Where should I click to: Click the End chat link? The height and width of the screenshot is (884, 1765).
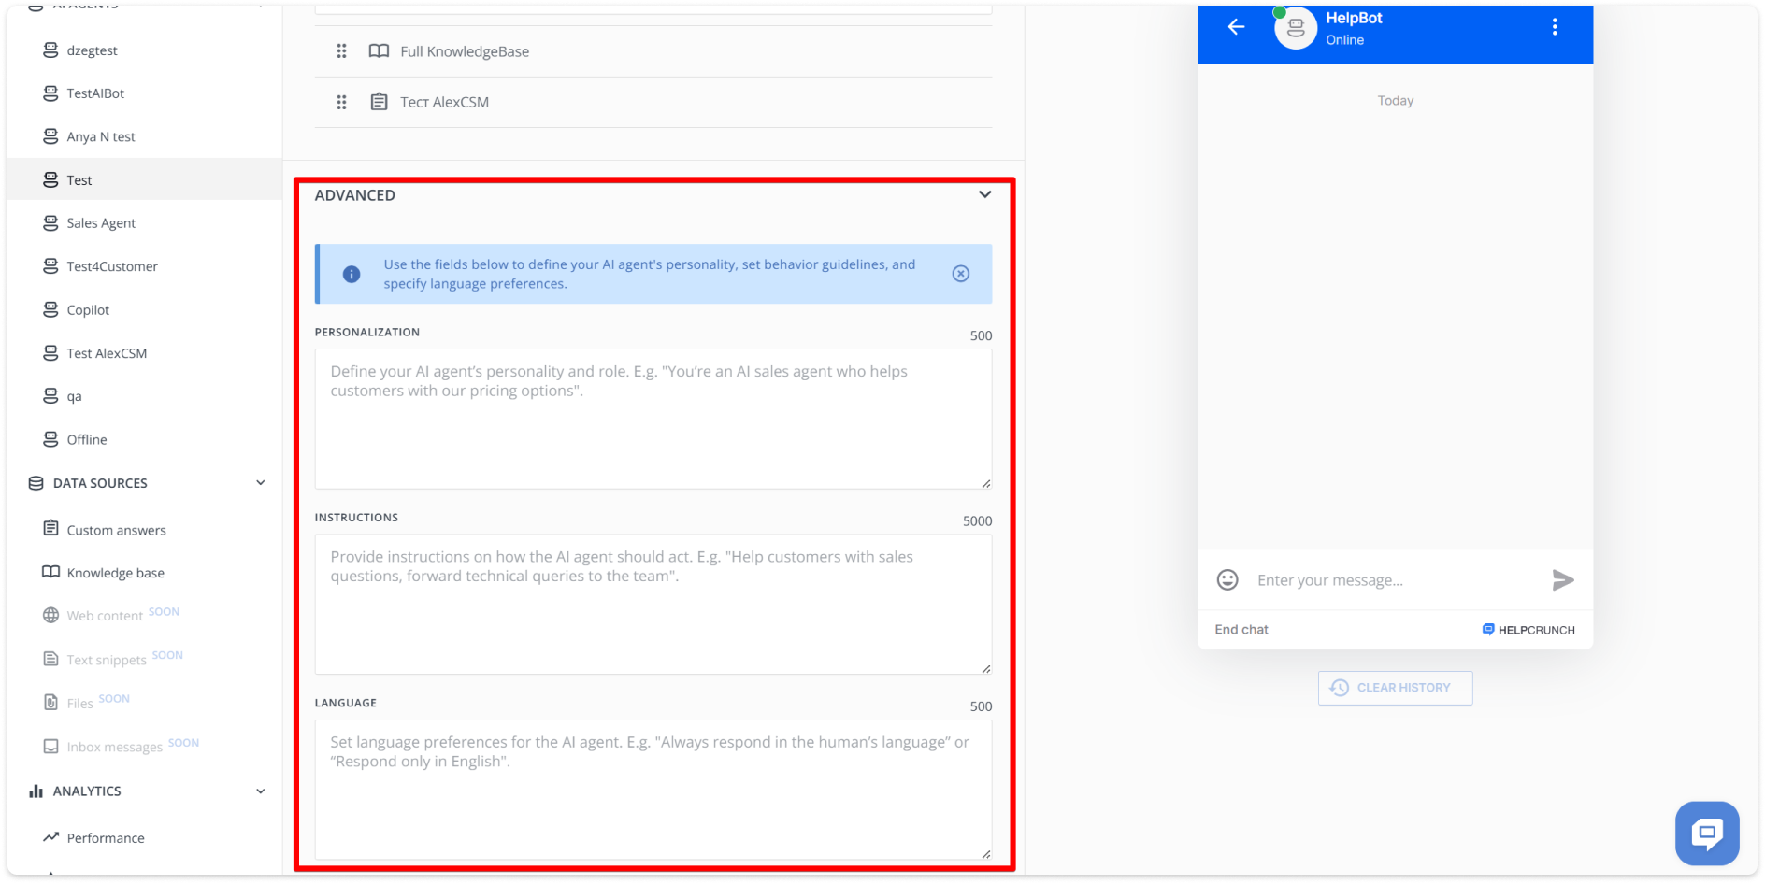coord(1241,629)
